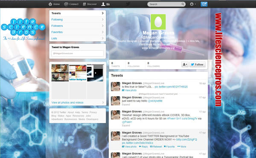Screen dimensions: 256x158
Task: Open the bitly.com link in Twitter Background tweet
Action: pos(186,139)
